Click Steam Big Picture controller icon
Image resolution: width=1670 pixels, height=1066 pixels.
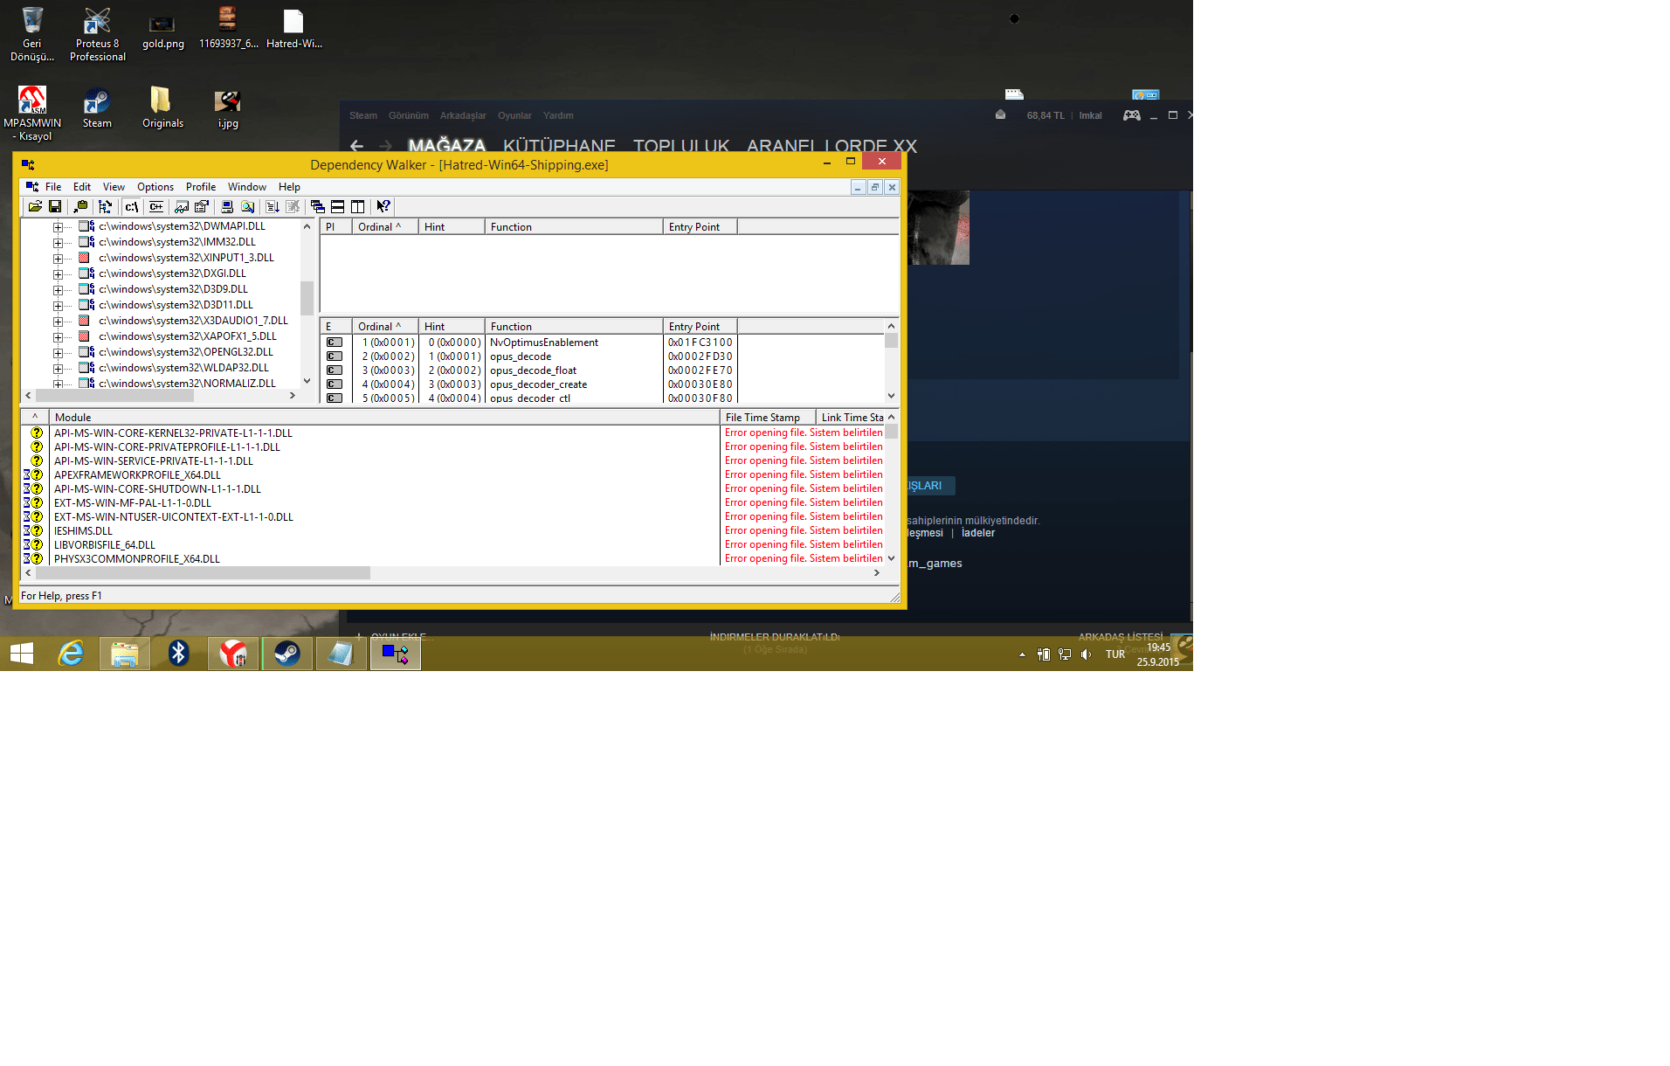1131,115
